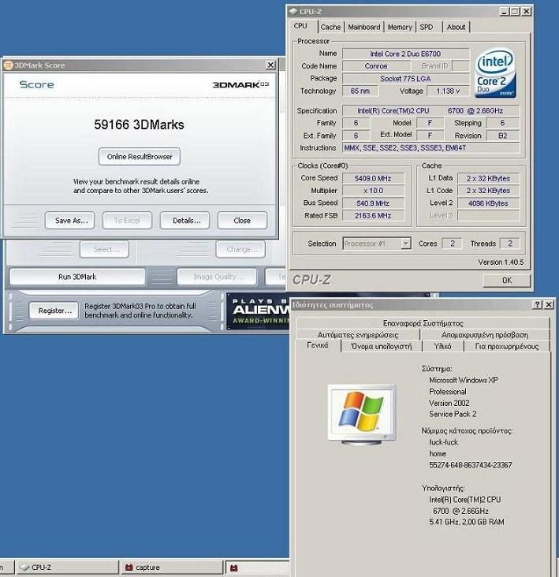Click the Alienware banner advertisement
The height and width of the screenshot is (577, 559).
[259, 311]
